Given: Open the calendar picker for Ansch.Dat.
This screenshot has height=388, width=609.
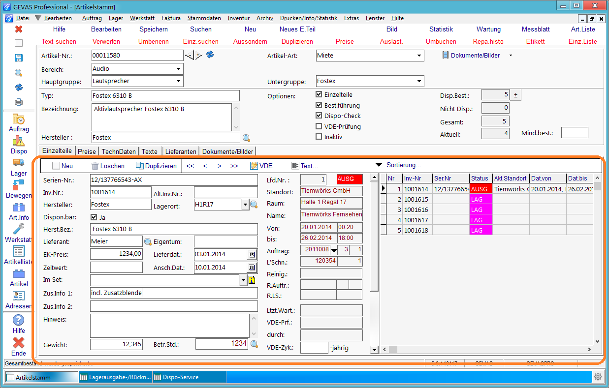Looking at the screenshot, I should tap(252, 268).
